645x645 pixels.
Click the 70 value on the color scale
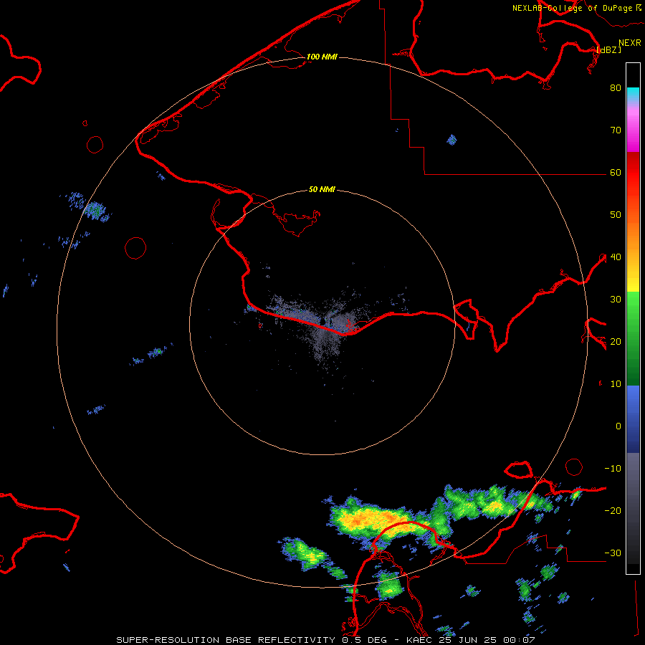[616, 130]
